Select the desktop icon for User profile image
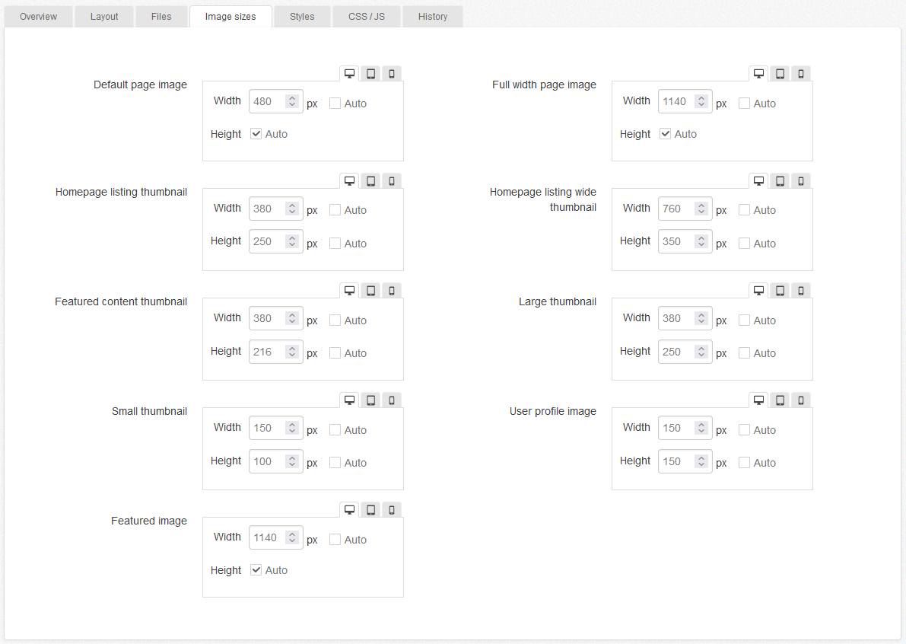 click(x=758, y=400)
